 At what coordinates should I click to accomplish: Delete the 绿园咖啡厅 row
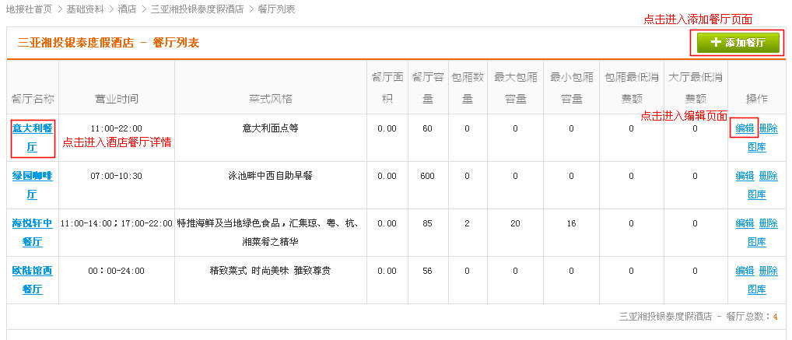[x=768, y=176]
